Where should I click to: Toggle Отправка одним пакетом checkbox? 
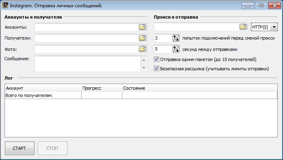pos(156,59)
